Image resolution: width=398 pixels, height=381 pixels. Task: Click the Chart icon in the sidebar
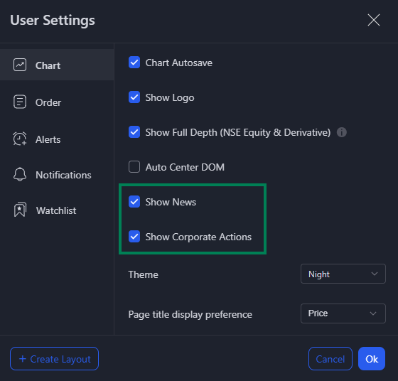[20, 65]
